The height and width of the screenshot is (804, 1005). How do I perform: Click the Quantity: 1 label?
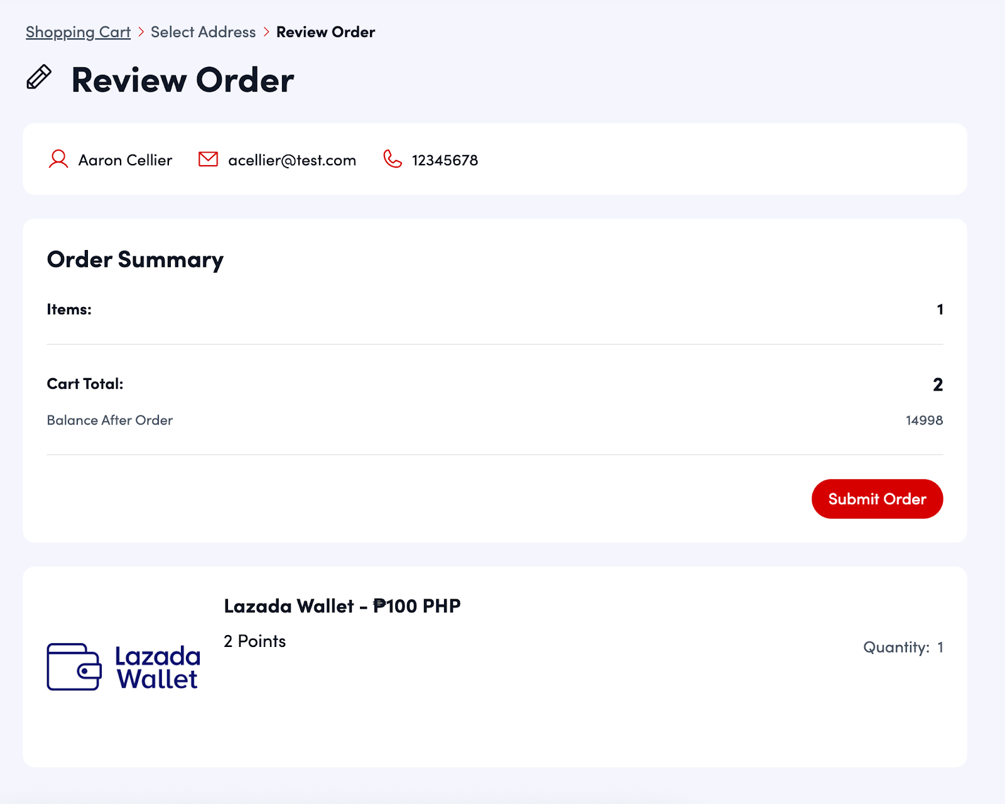tap(903, 648)
